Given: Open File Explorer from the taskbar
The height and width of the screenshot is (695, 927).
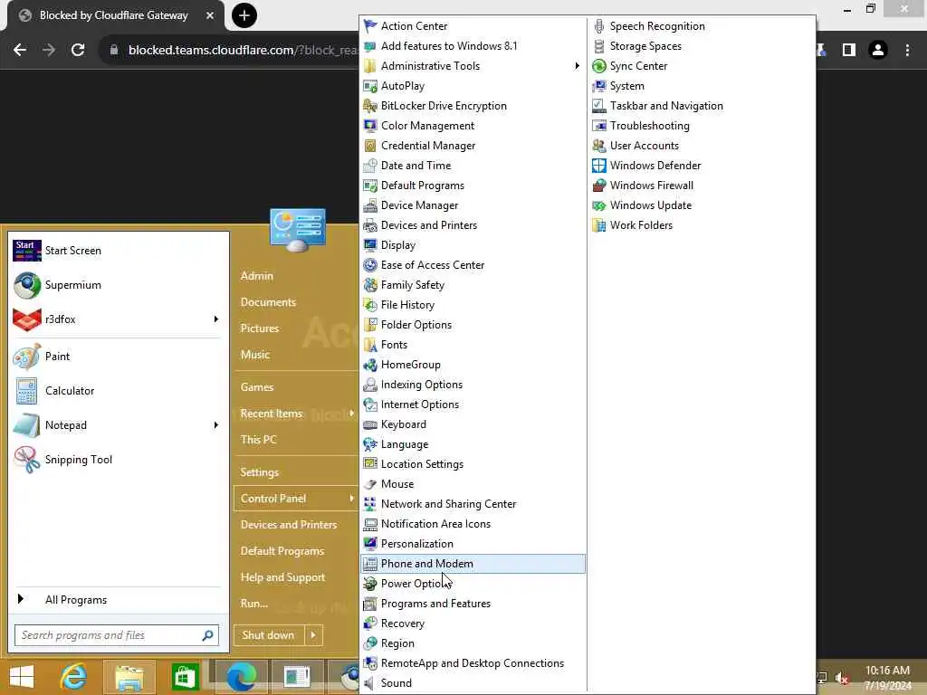Looking at the screenshot, I should [129, 677].
